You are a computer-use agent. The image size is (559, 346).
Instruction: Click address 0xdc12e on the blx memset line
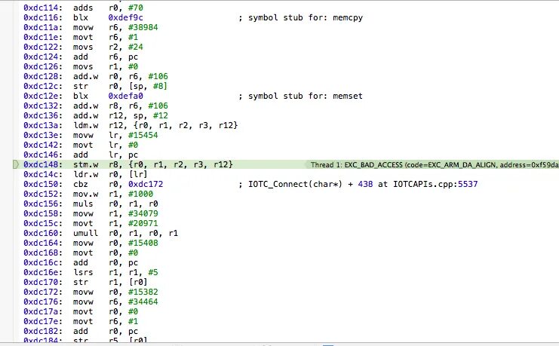43,96
